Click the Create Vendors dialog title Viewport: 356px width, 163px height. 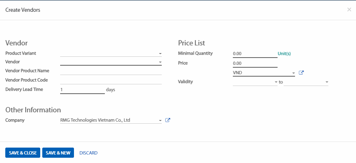(x=23, y=10)
